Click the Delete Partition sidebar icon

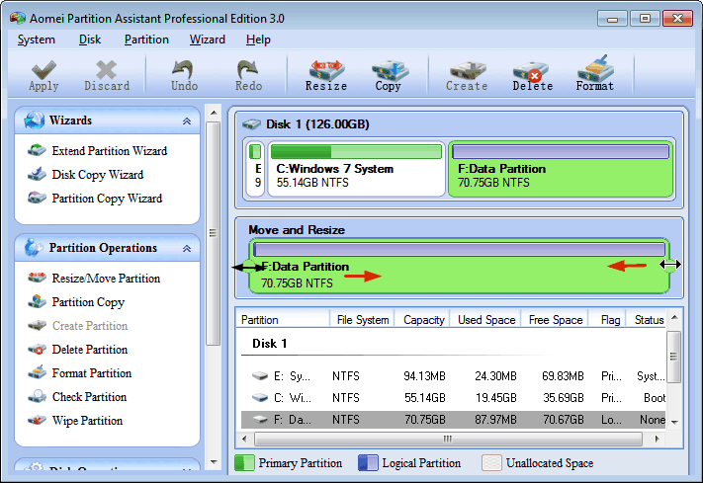point(37,349)
